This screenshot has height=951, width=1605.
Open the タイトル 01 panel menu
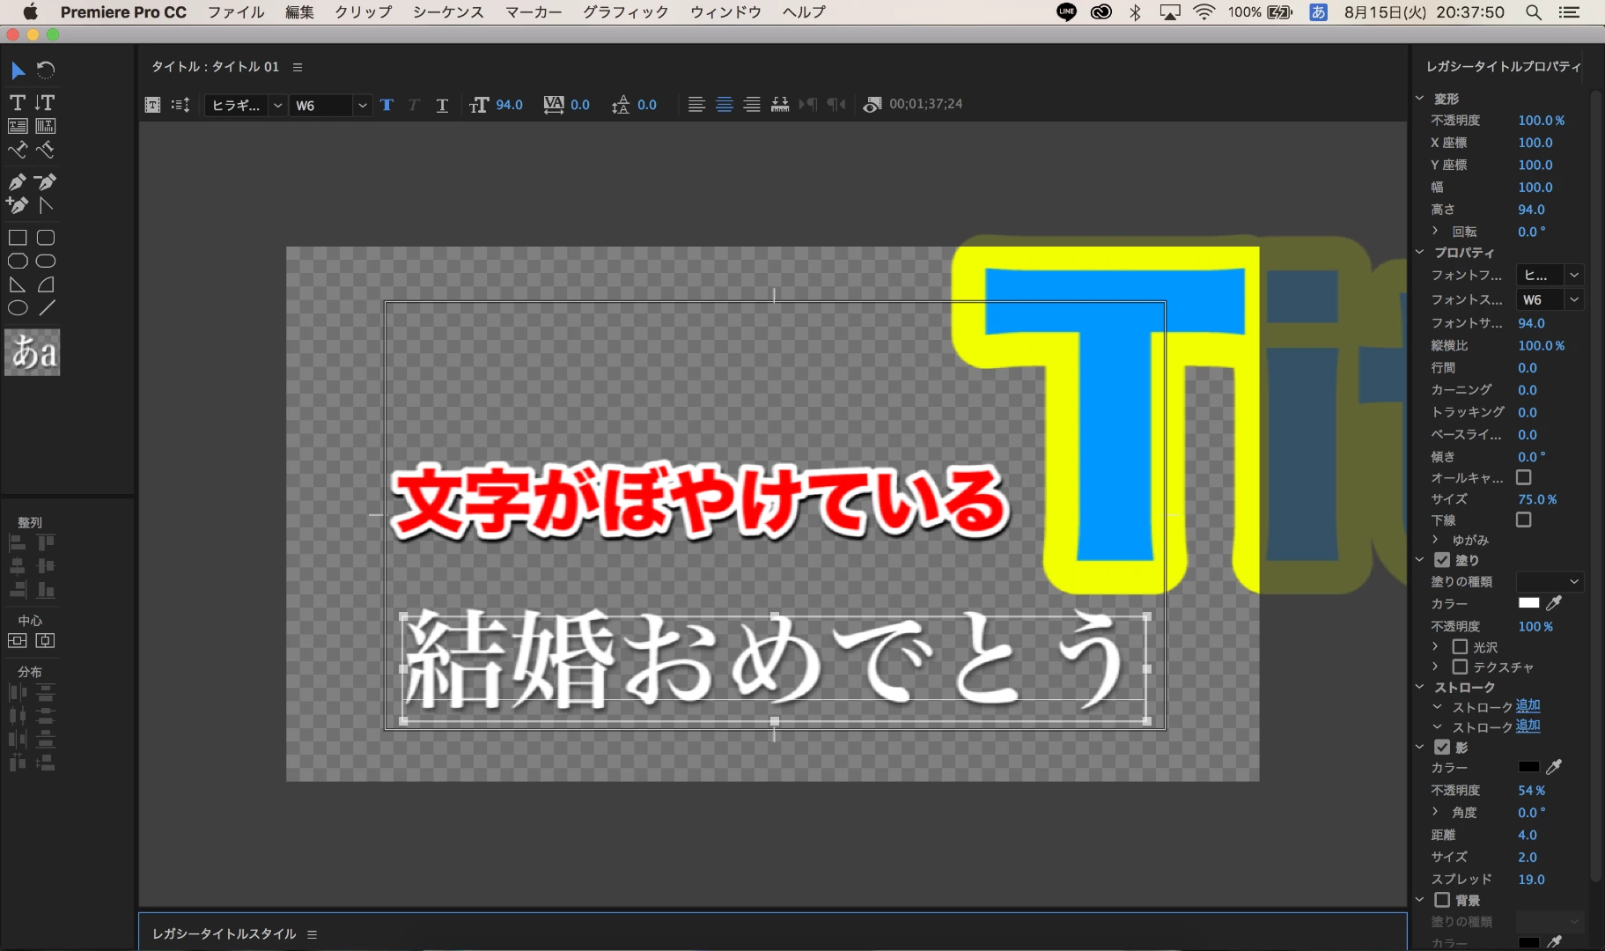click(298, 67)
